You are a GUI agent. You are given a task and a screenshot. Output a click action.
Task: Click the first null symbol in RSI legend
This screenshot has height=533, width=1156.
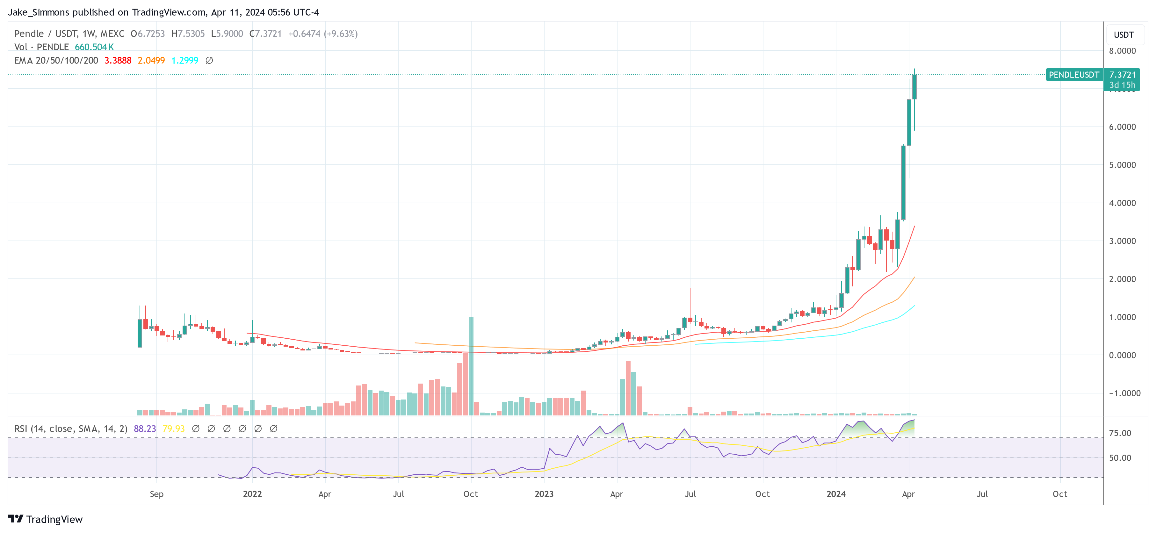click(196, 429)
